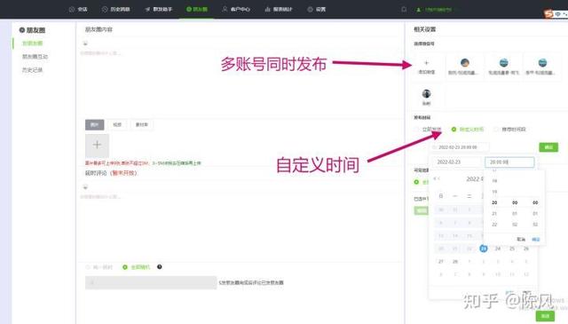
Task: Select the green visibility radio left of the calendar
Action: click(x=416, y=182)
